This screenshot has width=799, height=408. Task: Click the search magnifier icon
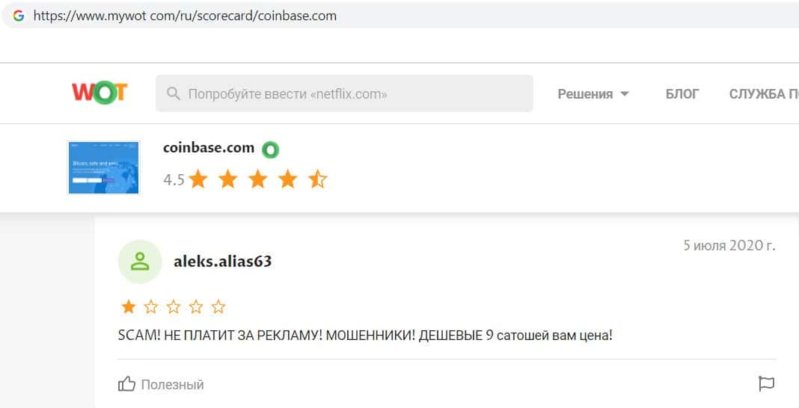coord(174,93)
